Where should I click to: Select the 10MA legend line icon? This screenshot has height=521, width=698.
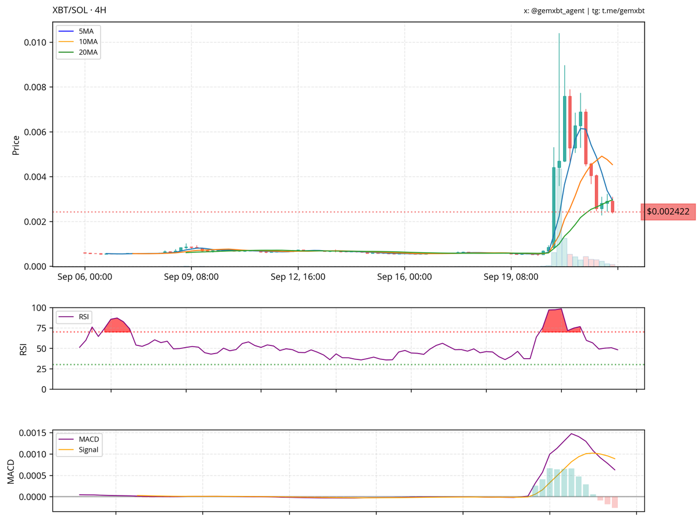[66, 41]
